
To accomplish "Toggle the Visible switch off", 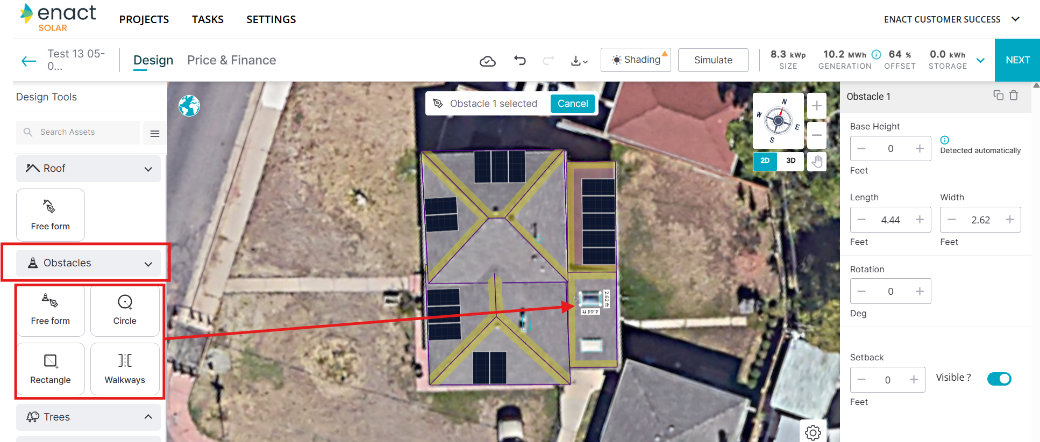I will [999, 379].
